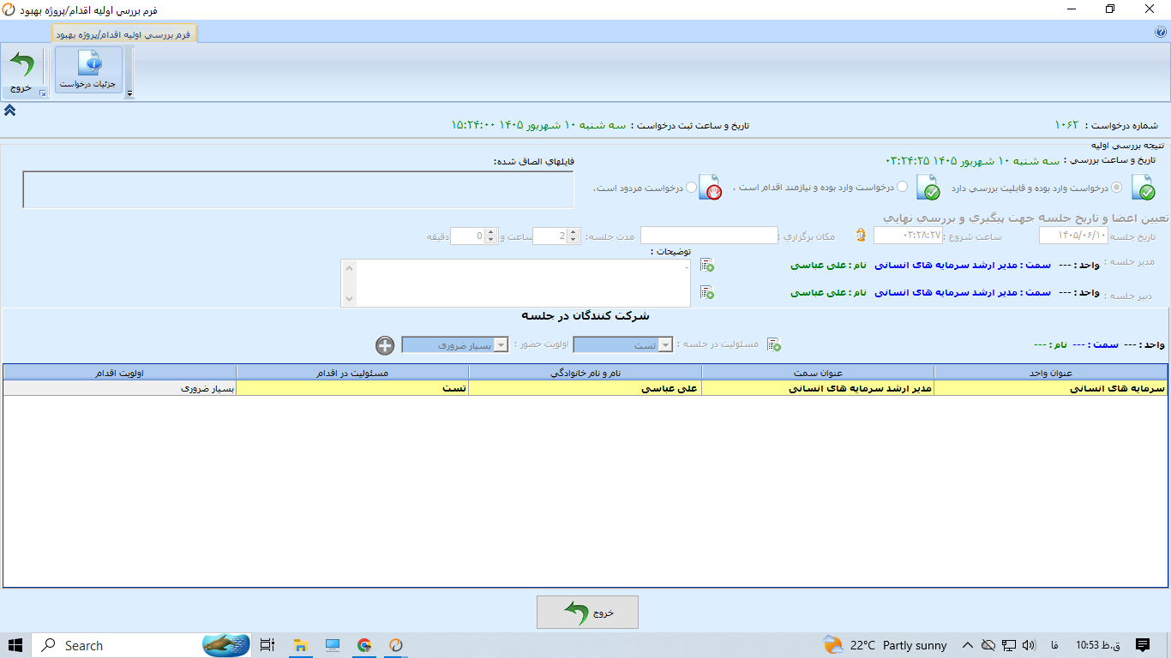Open the مسئولیت در جلسه dropdown
1171x658 pixels.
[x=666, y=344]
